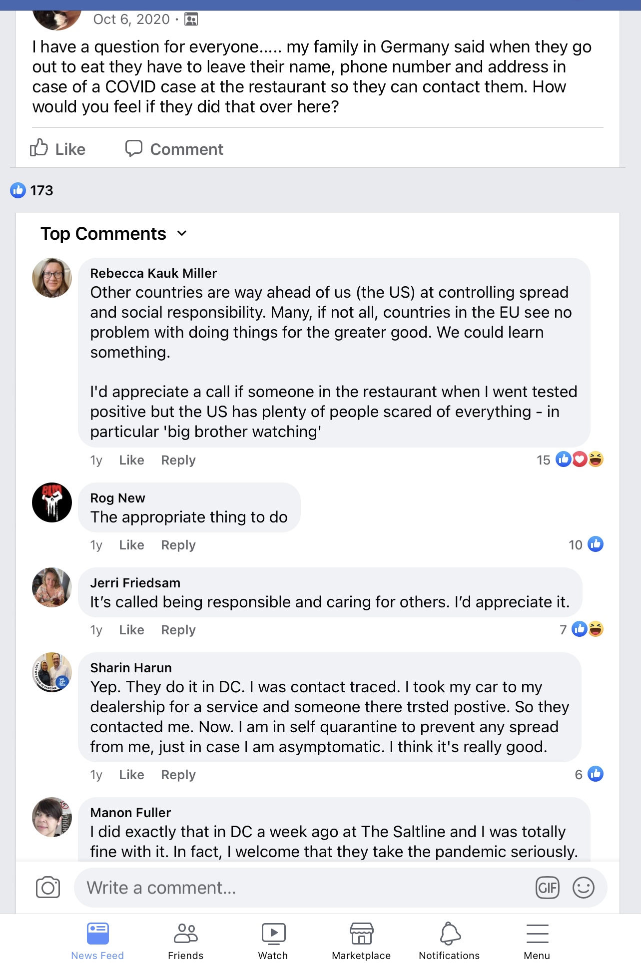This screenshot has width=641, height=963.
Task: Open Manon Fuller's profile picture
Action: coord(52,817)
